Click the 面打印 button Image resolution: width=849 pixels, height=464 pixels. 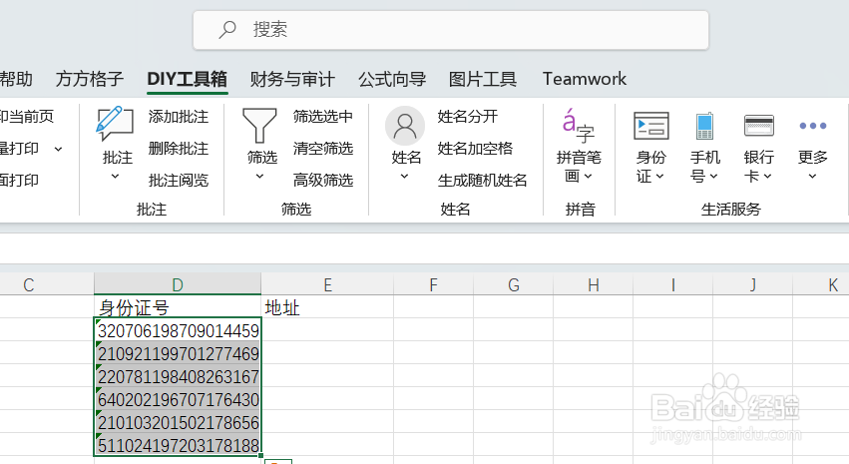click(20, 181)
